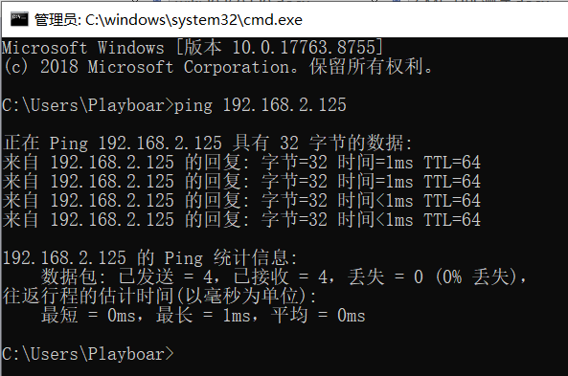Click the "(0% 丢失)" percentage text
Image resolution: width=568 pixels, height=376 pixels.
click(476, 277)
